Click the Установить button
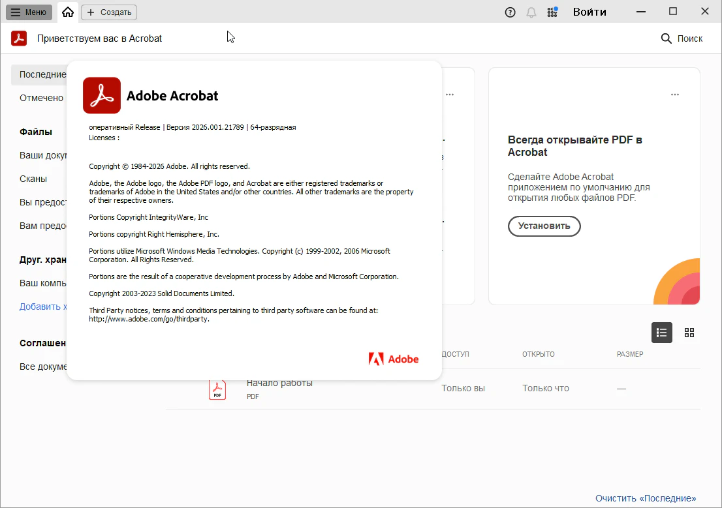The image size is (722, 508). click(544, 226)
